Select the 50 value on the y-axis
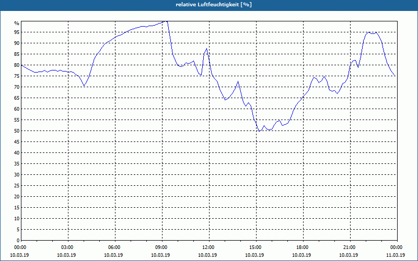 17,131
